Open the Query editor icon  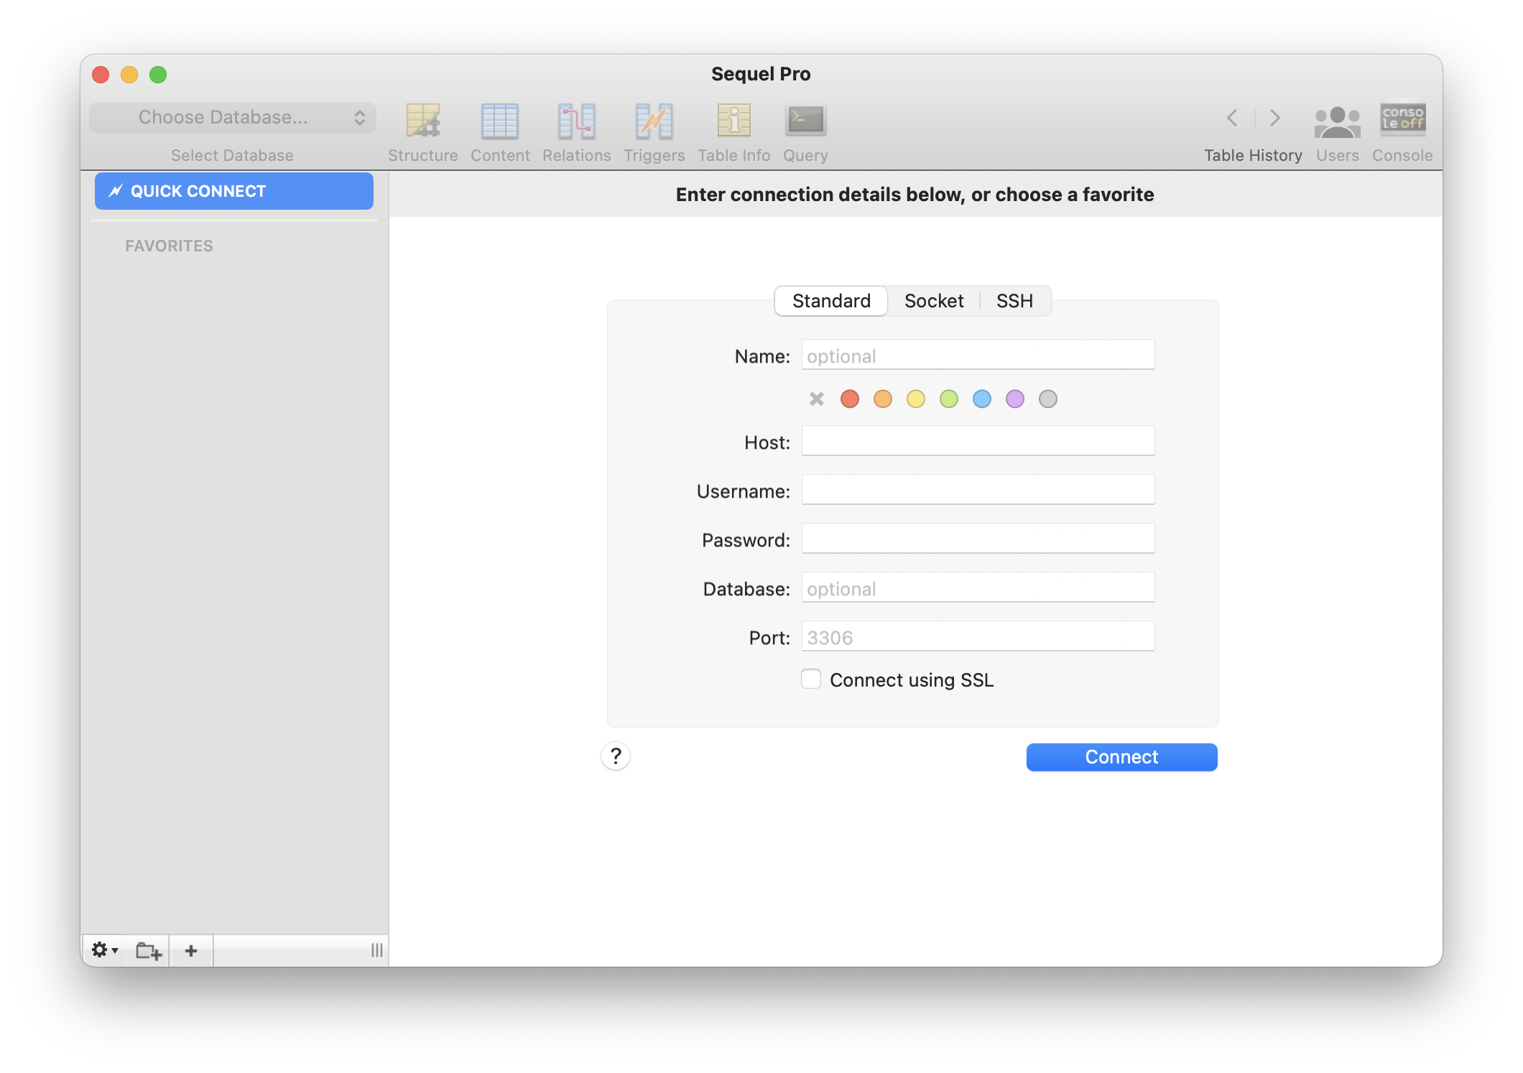[x=805, y=121]
